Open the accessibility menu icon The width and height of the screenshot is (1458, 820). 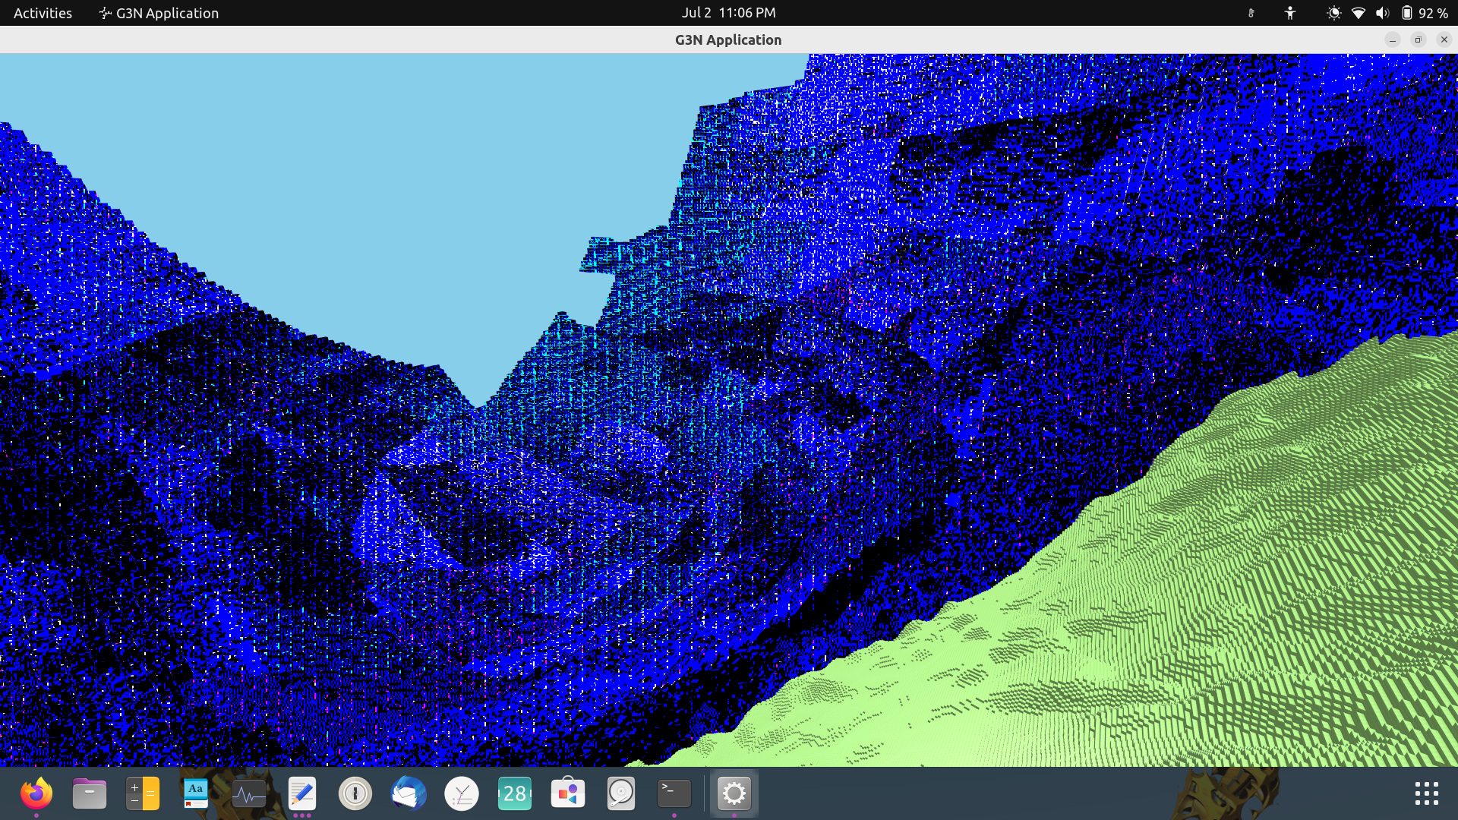pyautogui.click(x=1289, y=13)
